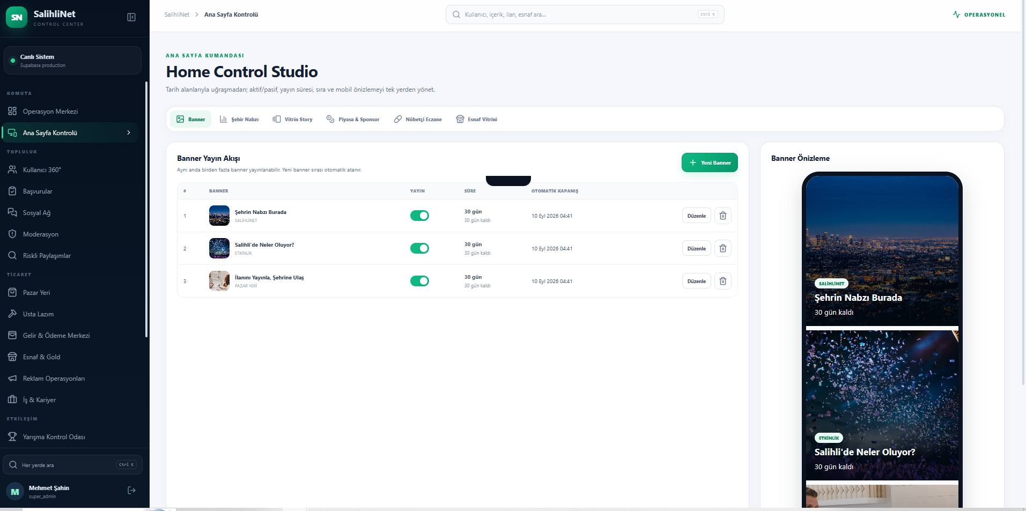1026x511 pixels.
Task: Click the Başvurular clipboard icon
Action: (x=12, y=191)
